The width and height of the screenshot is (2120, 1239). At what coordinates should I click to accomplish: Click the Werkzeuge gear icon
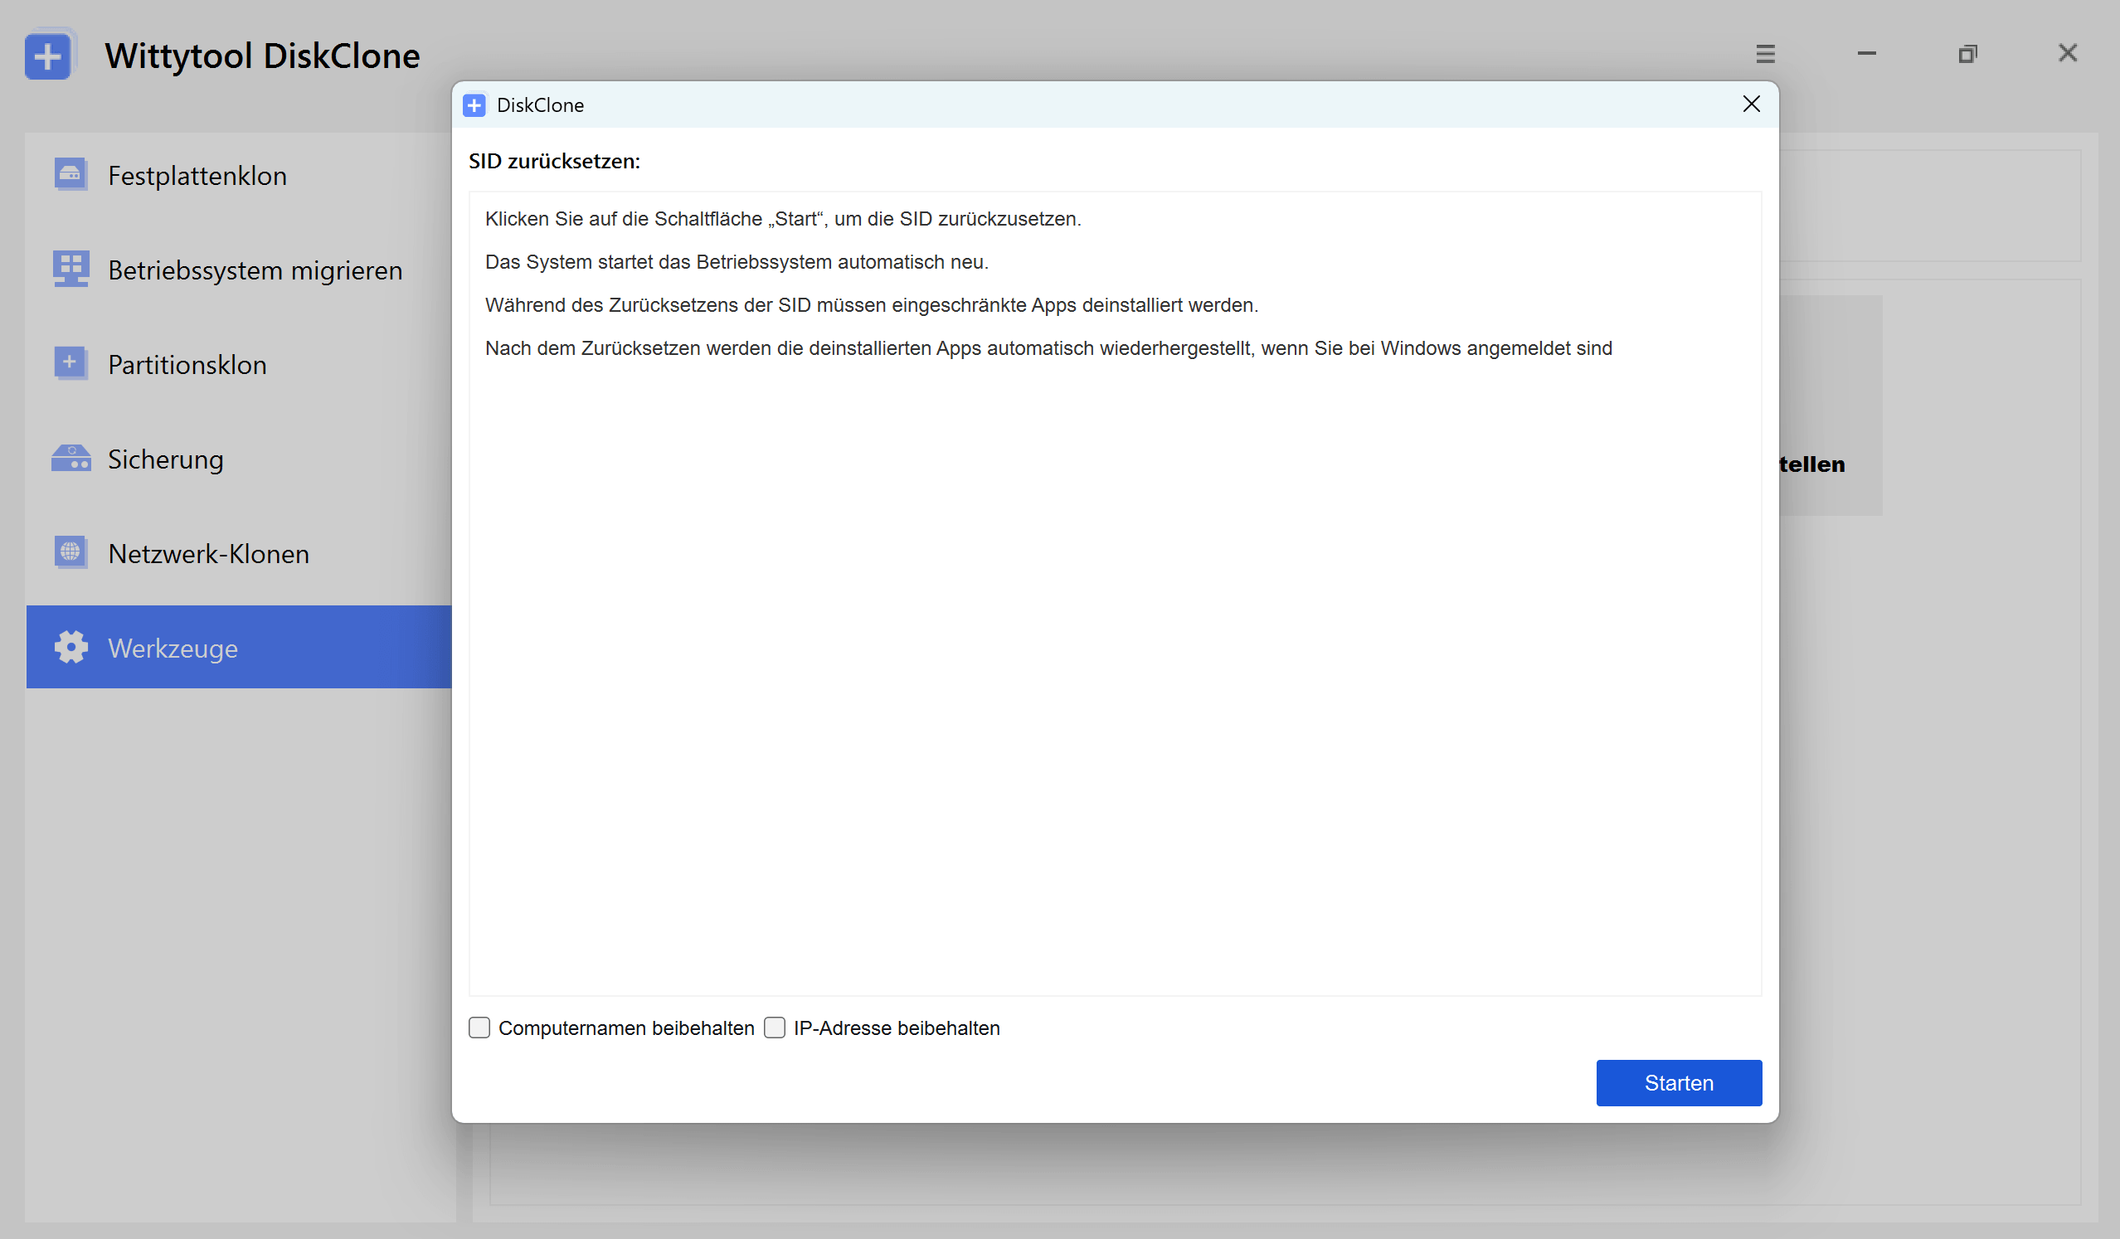71,648
